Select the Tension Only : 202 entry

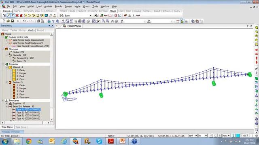click(x=25, y=58)
